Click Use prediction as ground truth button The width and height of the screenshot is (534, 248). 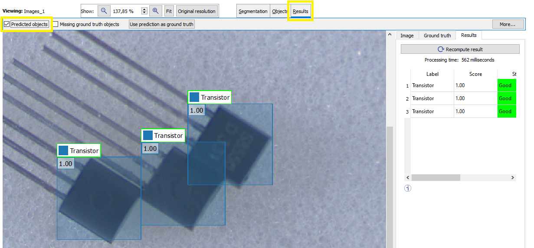(x=161, y=24)
